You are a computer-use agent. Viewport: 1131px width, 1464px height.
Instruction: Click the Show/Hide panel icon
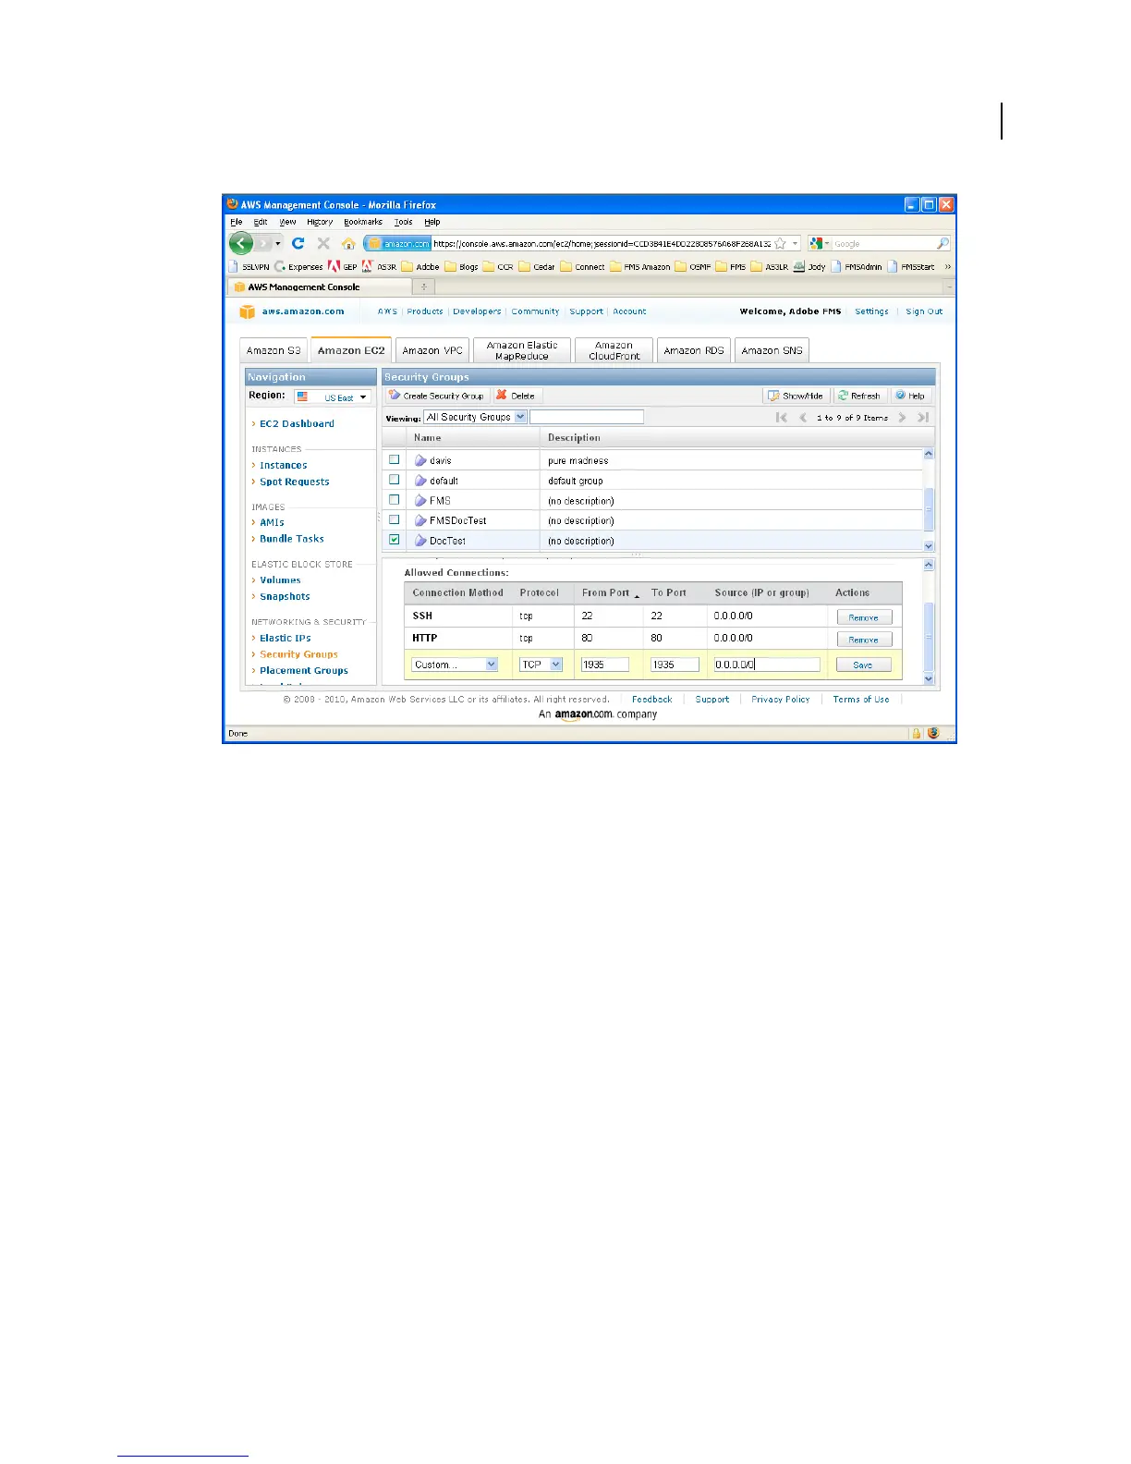[774, 395]
